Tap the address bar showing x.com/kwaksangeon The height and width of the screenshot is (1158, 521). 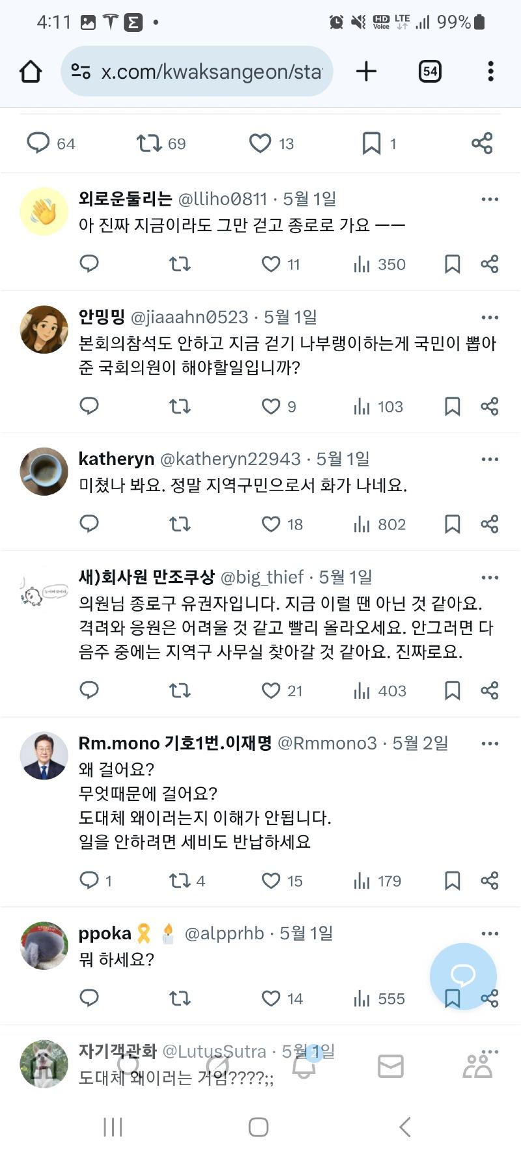[195, 72]
